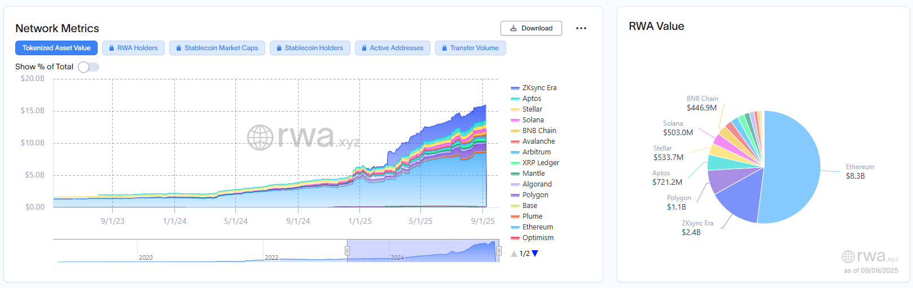
Task: Click the 1/1/25 x-axis label
Action: [x=360, y=221]
